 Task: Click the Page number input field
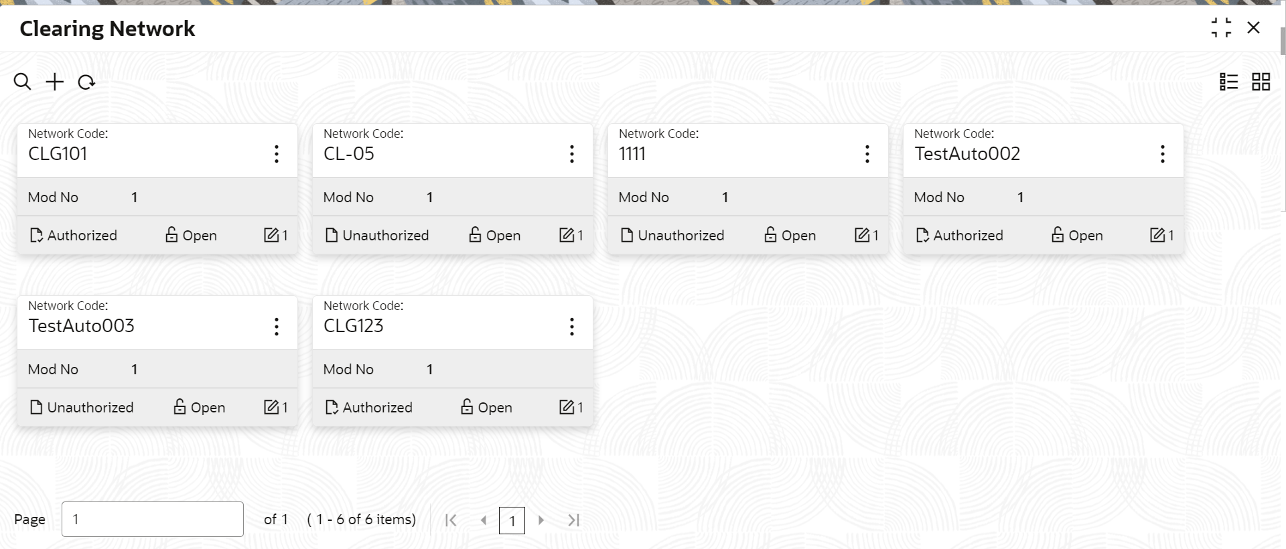tap(152, 520)
